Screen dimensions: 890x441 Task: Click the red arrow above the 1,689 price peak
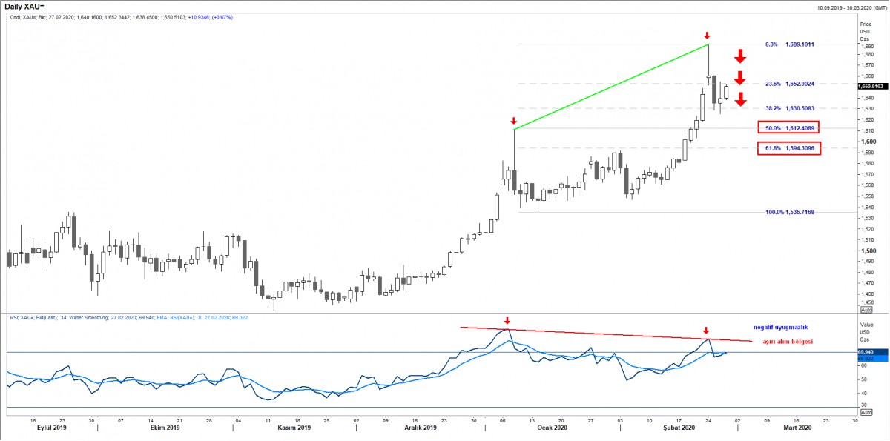tap(708, 35)
